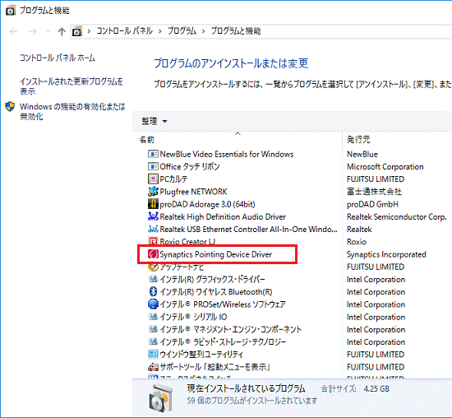Click the forward navigation arrow
452x418 pixels.
click(x=33, y=31)
